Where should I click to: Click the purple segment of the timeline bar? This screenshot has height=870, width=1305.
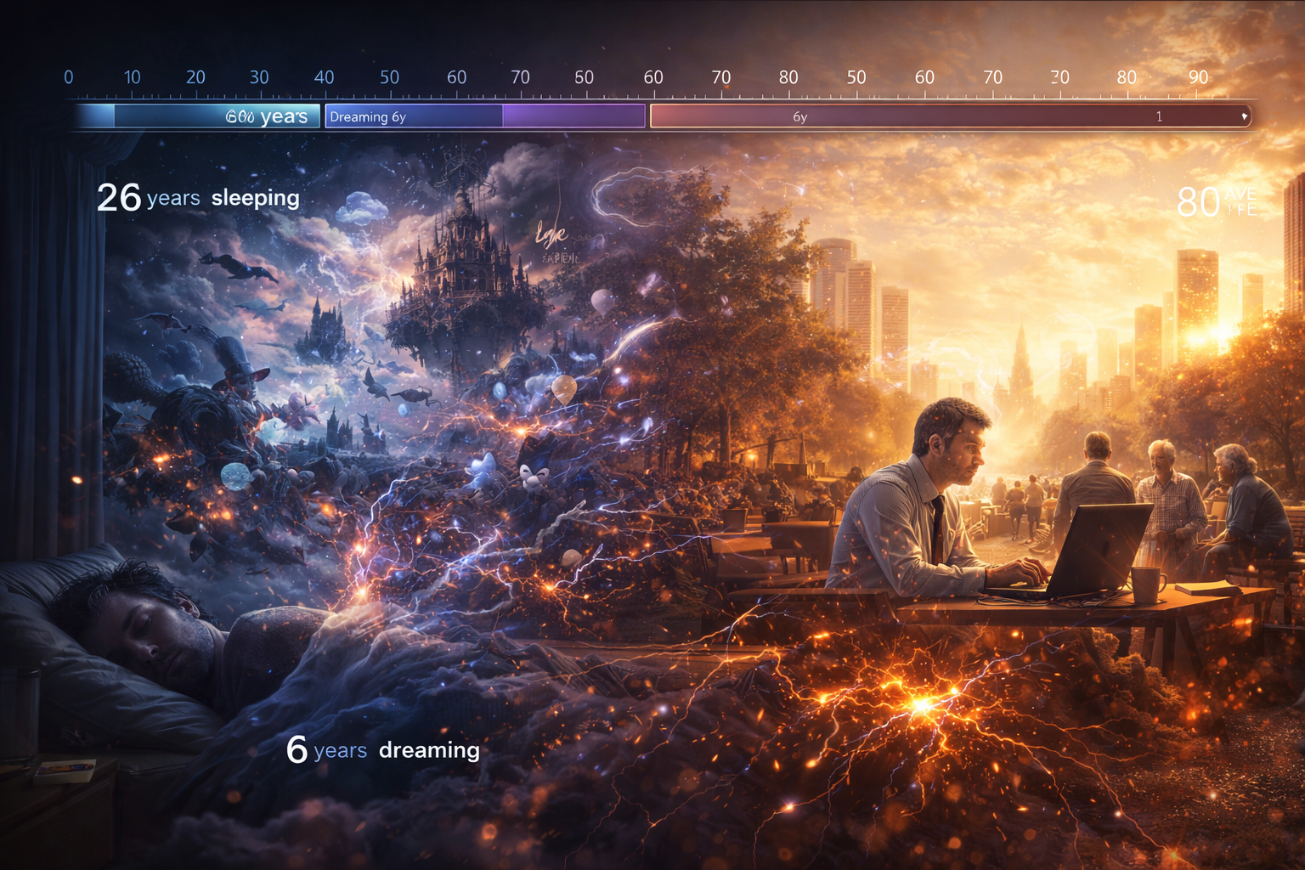[x=573, y=116]
